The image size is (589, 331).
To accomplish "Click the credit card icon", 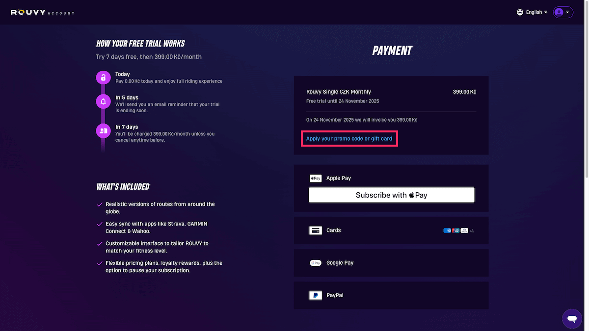I will [x=315, y=230].
